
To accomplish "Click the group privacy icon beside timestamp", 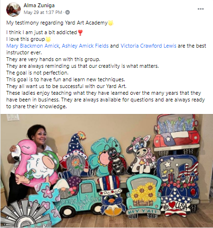I will [68, 12].
